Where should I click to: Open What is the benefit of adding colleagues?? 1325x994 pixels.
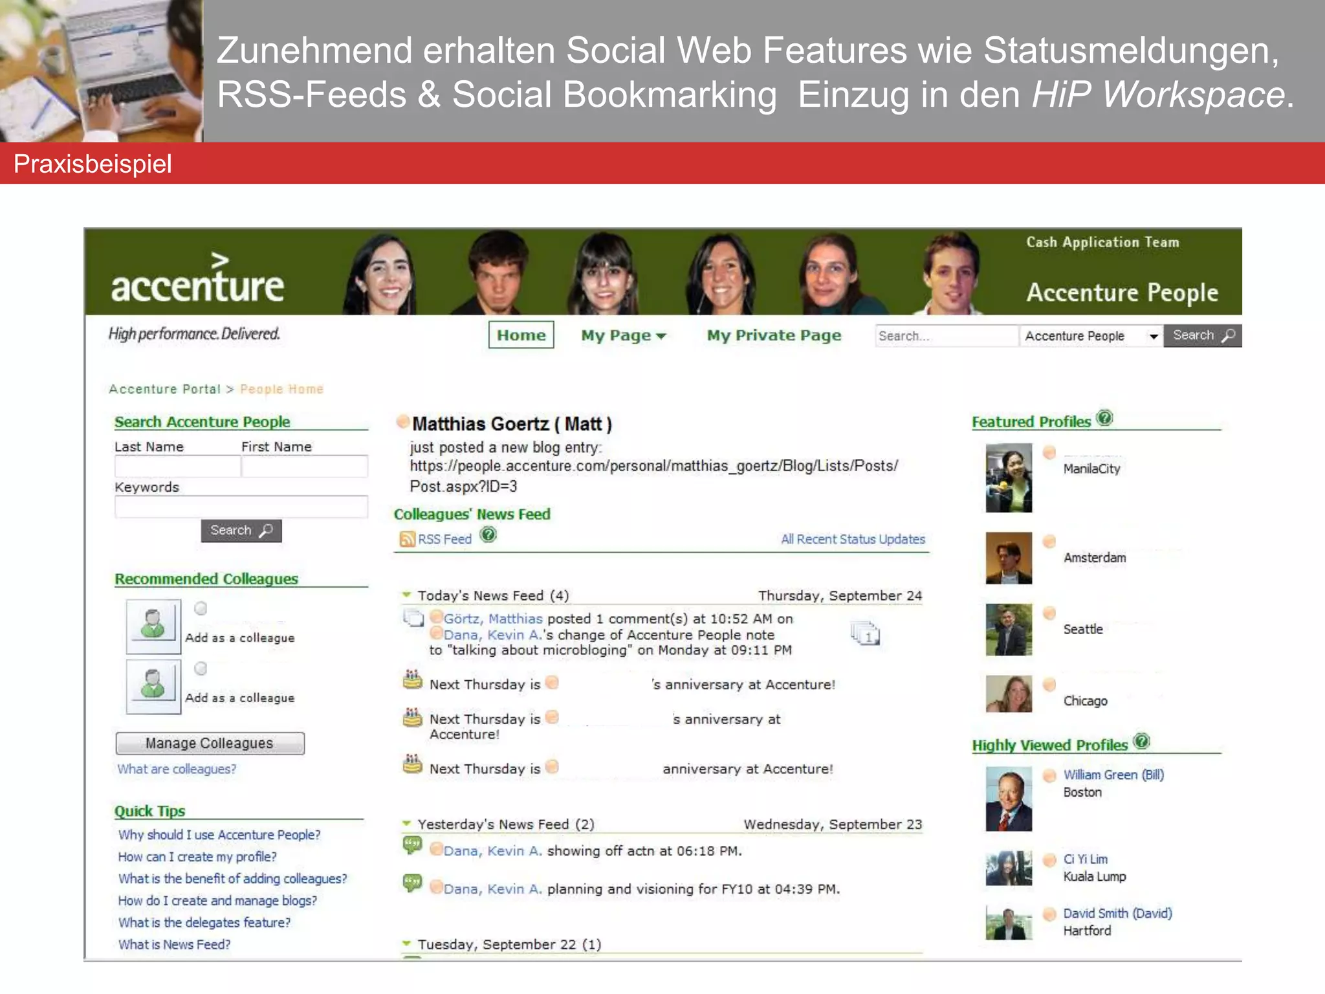(x=232, y=879)
